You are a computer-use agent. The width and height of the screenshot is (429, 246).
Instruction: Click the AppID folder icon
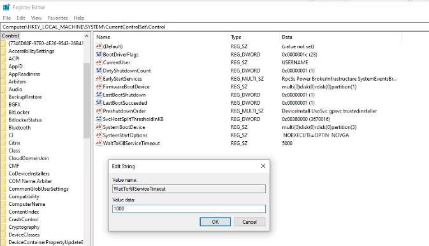point(3,66)
